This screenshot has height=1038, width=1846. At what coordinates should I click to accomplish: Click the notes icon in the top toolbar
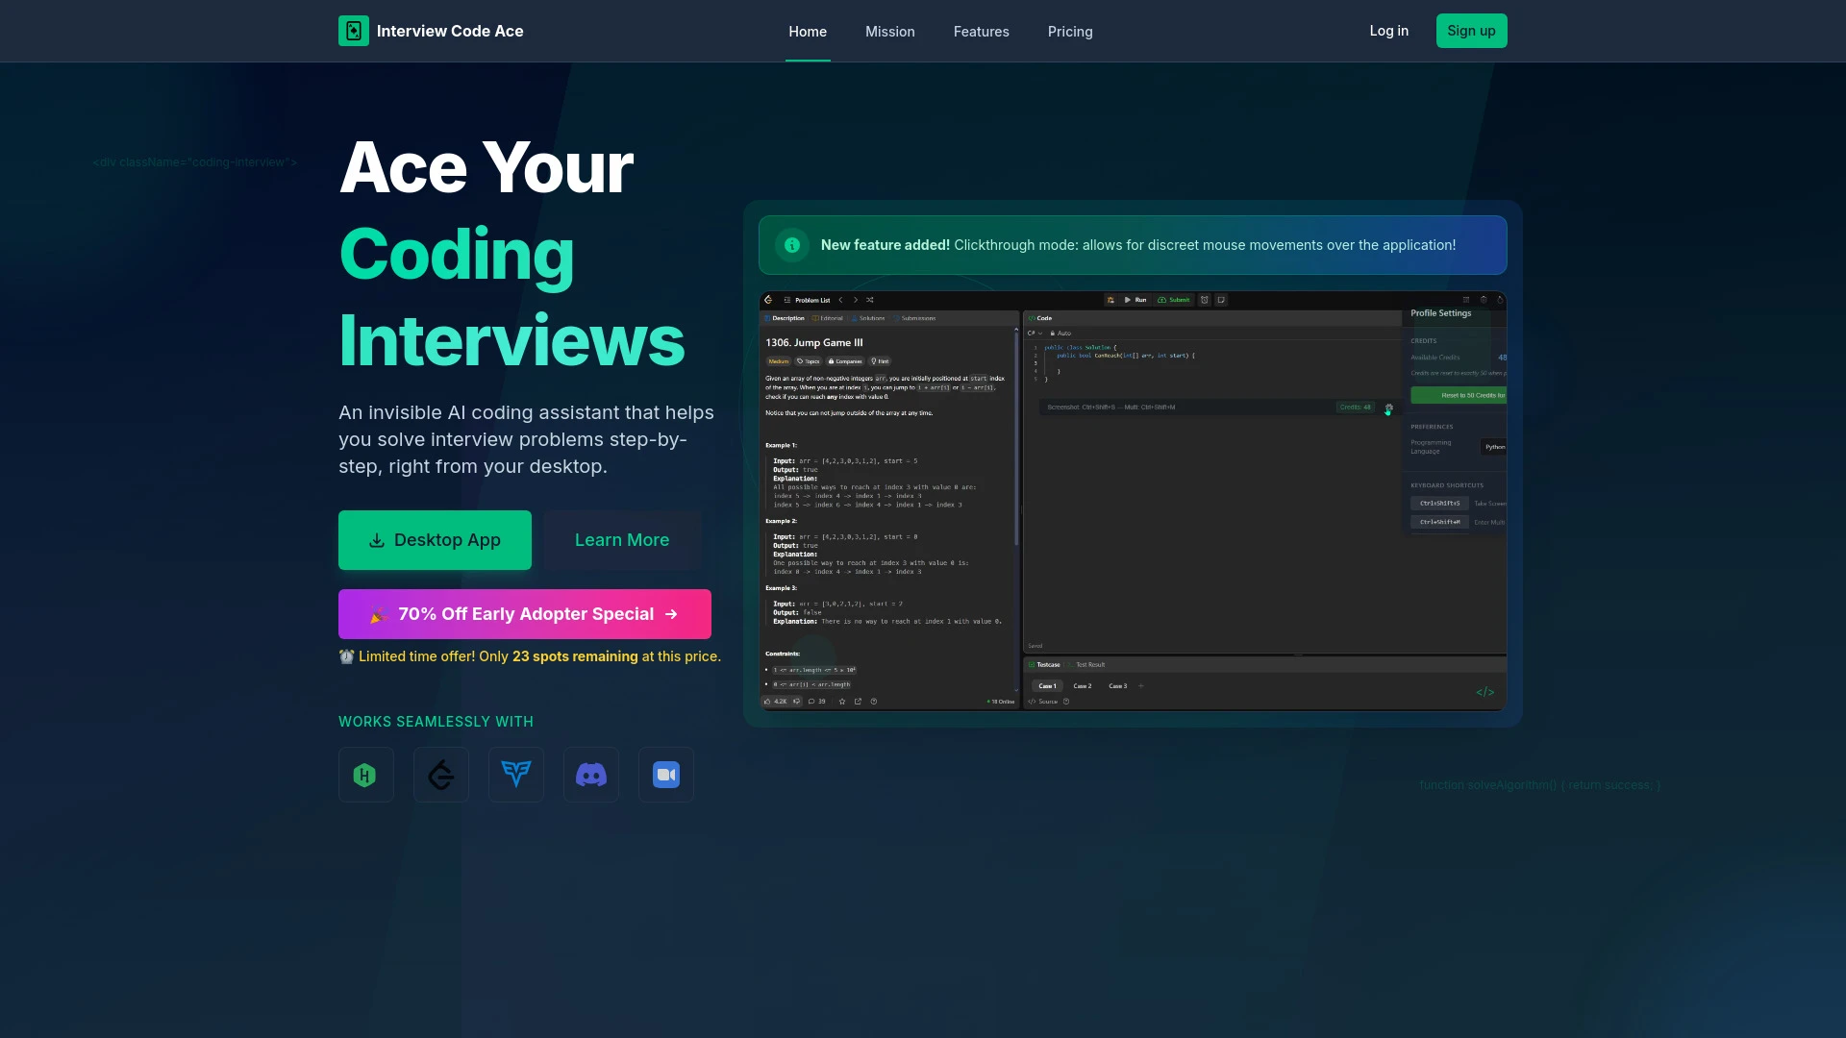click(x=1221, y=300)
